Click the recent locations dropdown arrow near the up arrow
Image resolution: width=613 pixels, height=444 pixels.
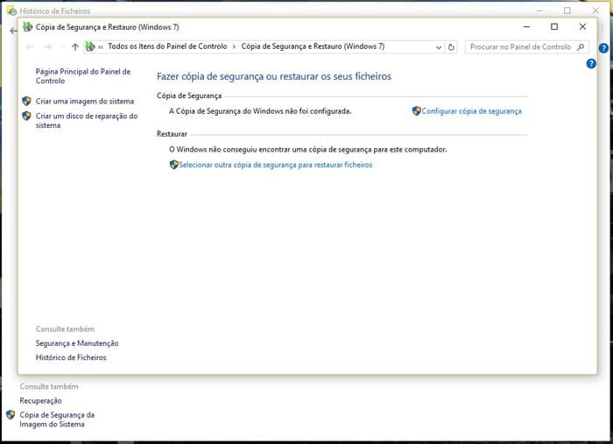tap(62, 47)
